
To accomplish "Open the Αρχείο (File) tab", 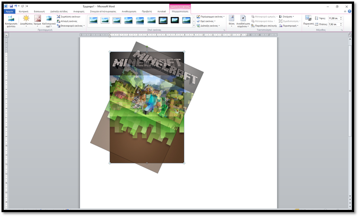I will [x=9, y=11].
